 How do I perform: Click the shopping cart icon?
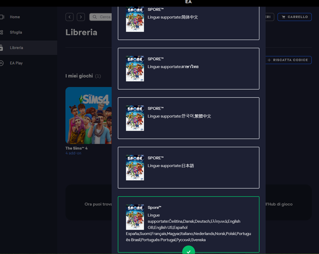coord(283,17)
